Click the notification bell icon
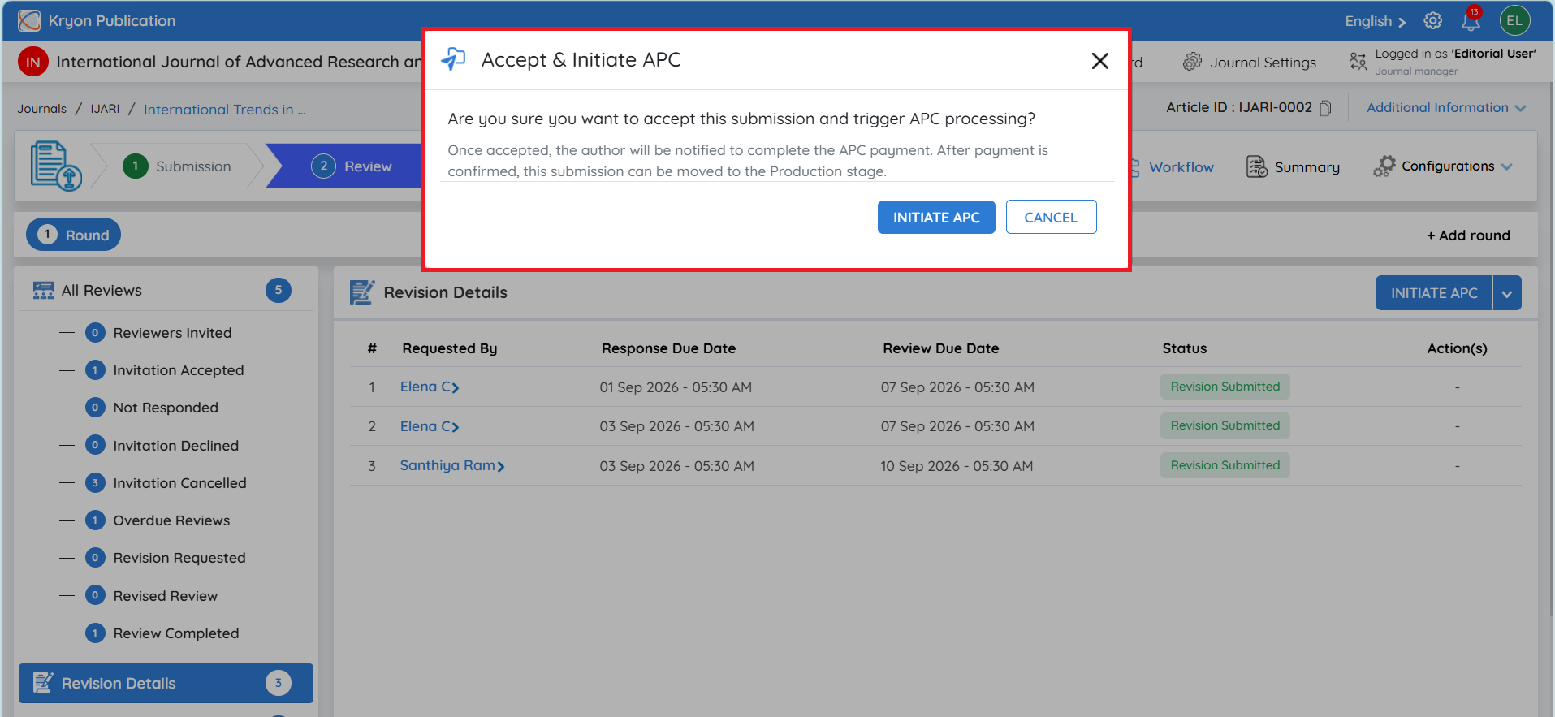The image size is (1555, 717). point(1471,21)
